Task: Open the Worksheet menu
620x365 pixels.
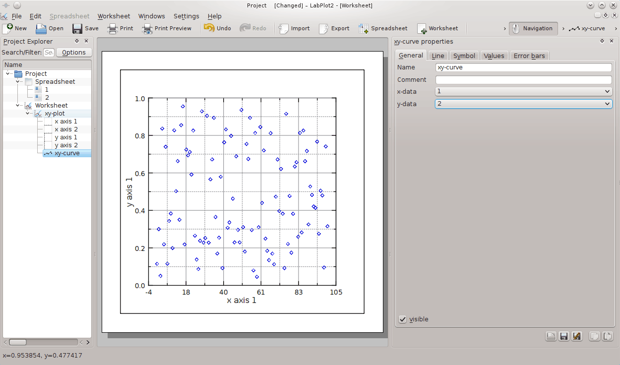Action: (x=114, y=16)
